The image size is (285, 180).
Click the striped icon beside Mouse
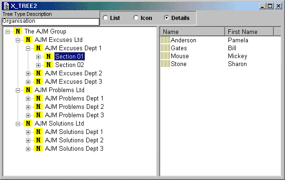tap(165, 56)
